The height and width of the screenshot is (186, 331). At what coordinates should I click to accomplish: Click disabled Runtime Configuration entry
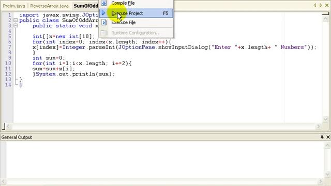point(136,33)
